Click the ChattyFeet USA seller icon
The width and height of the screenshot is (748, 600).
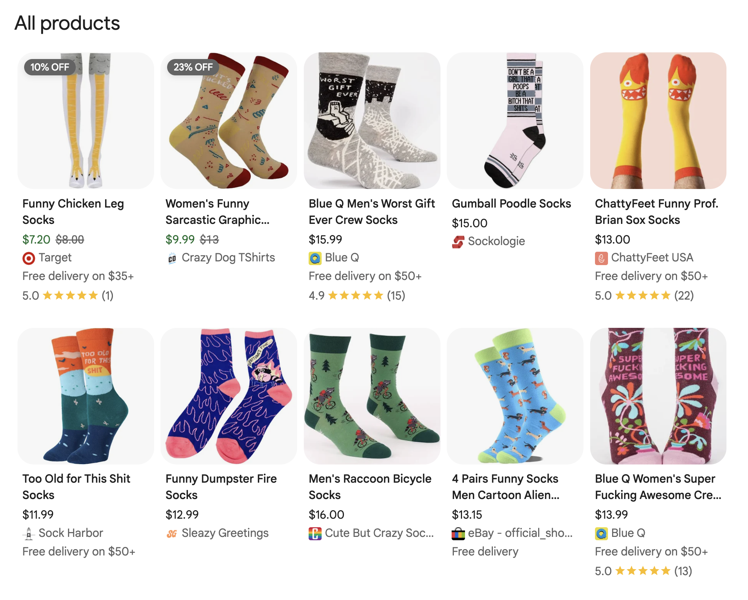pos(601,258)
